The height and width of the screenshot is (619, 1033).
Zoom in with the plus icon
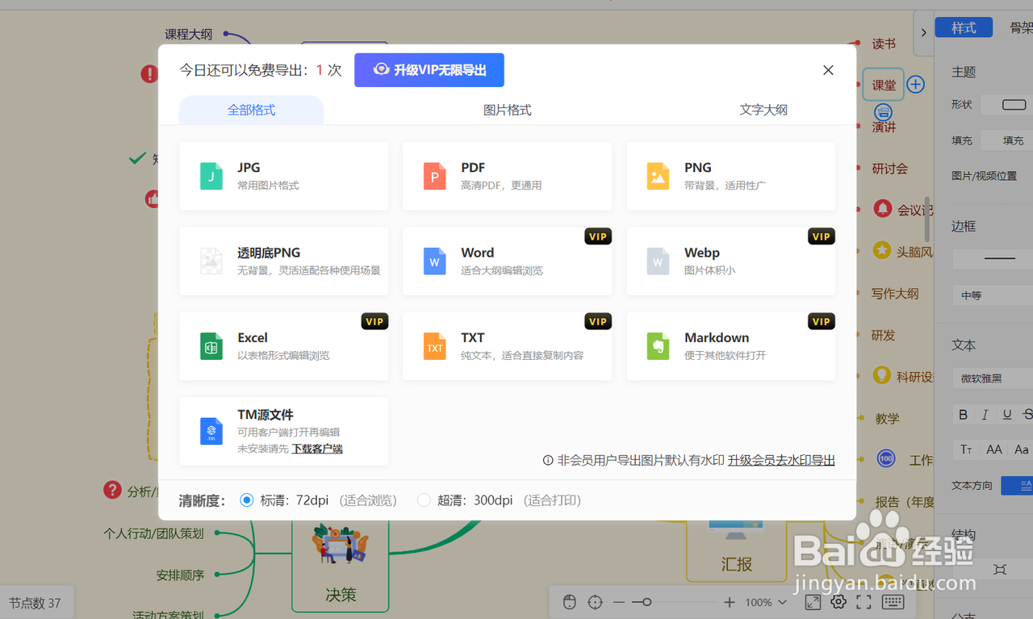click(730, 602)
